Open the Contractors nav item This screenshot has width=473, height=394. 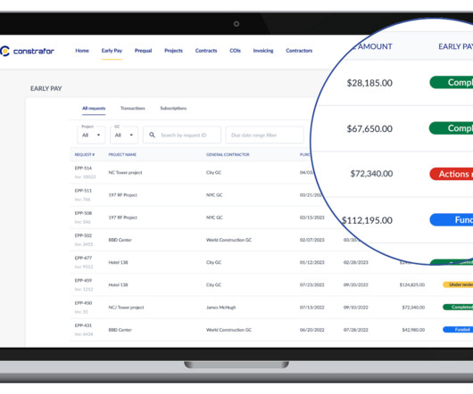(299, 51)
